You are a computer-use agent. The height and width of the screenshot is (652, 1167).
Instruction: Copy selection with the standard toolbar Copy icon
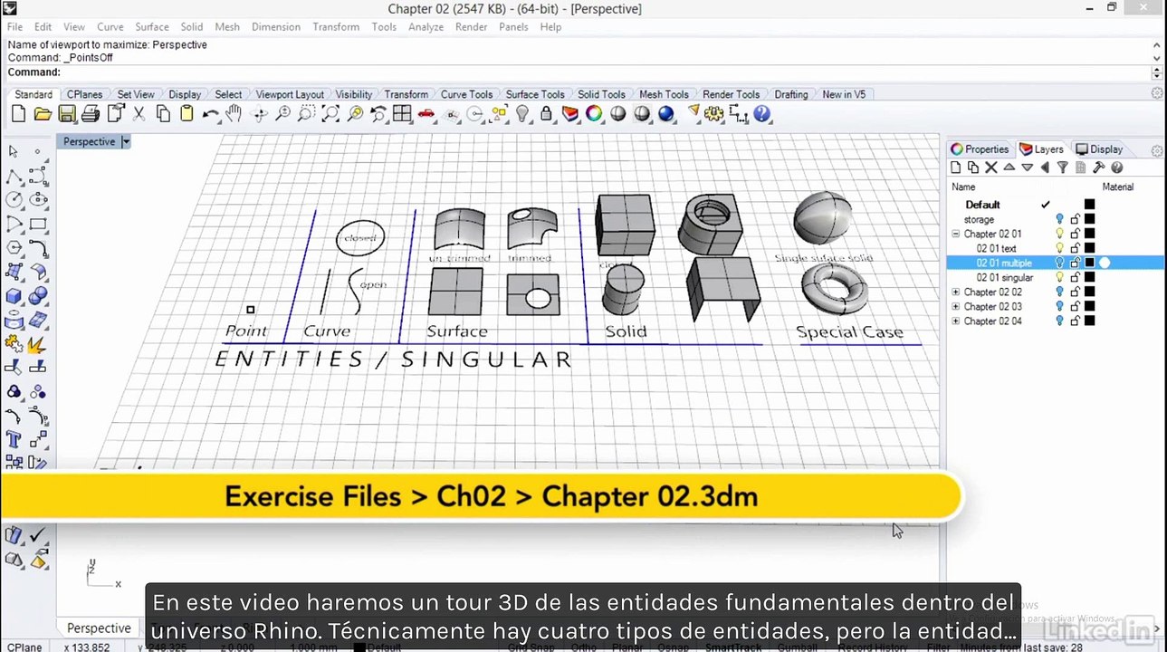click(x=163, y=114)
